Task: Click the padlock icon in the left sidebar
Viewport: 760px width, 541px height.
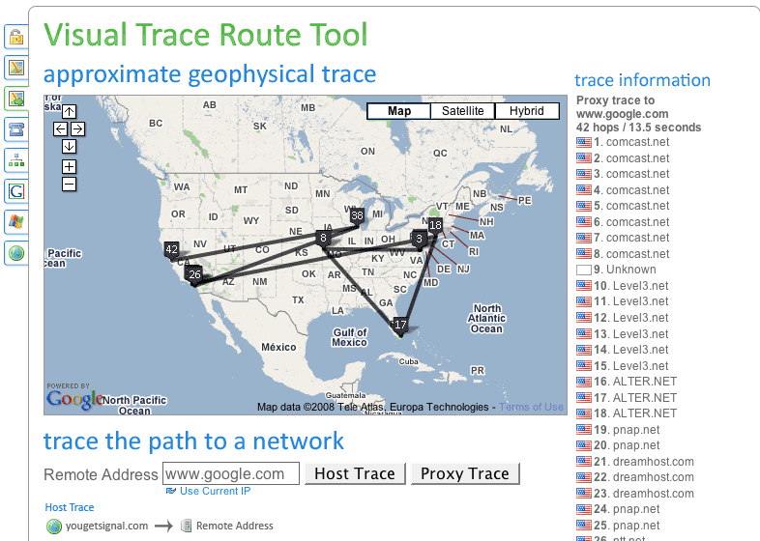Action: (16, 38)
